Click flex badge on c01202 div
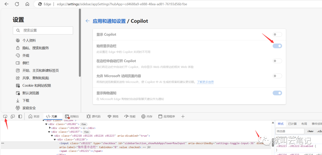Screen dimensions: 322x155 (x=83, y=124)
